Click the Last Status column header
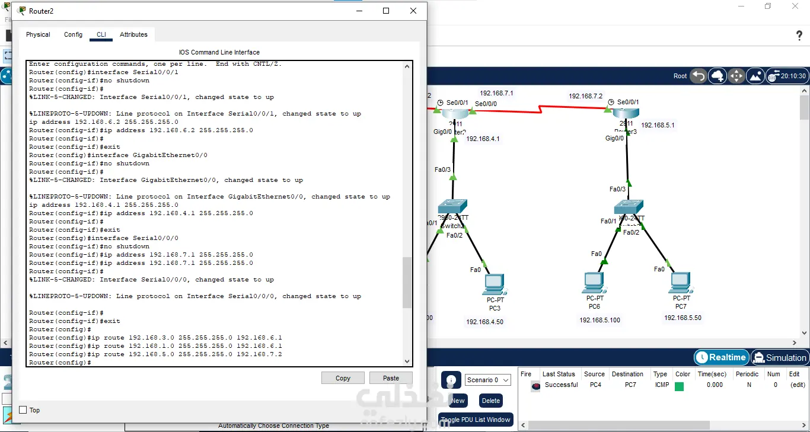This screenshot has width=810, height=432. (x=559, y=374)
